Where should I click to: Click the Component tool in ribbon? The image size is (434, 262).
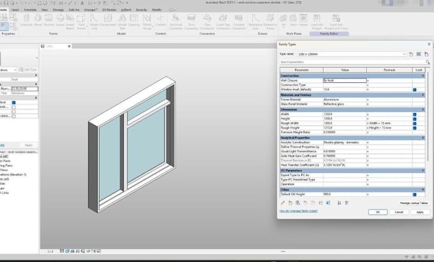click(x=108, y=21)
